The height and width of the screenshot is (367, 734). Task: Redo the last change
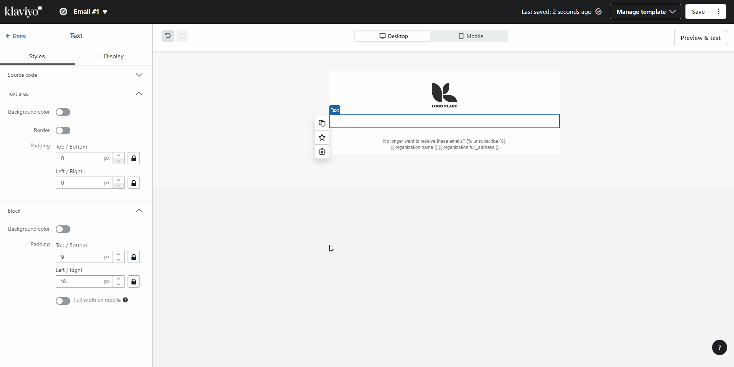182,36
